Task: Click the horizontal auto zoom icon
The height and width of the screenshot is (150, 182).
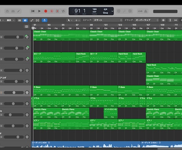Action: click(x=176, y=20)
